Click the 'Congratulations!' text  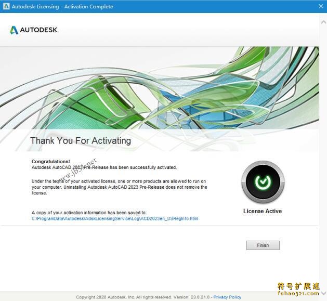tap(50, 162)
